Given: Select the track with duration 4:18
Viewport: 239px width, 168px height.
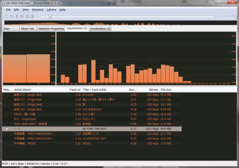Looking at the screenshot, I should click(x=92, y=109).
